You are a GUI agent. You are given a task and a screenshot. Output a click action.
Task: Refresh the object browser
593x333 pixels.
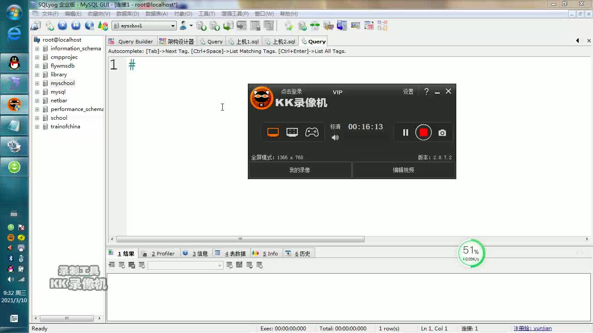(50, 26)
